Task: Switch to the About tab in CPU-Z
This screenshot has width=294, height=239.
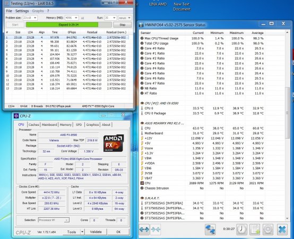Action: 106,125
